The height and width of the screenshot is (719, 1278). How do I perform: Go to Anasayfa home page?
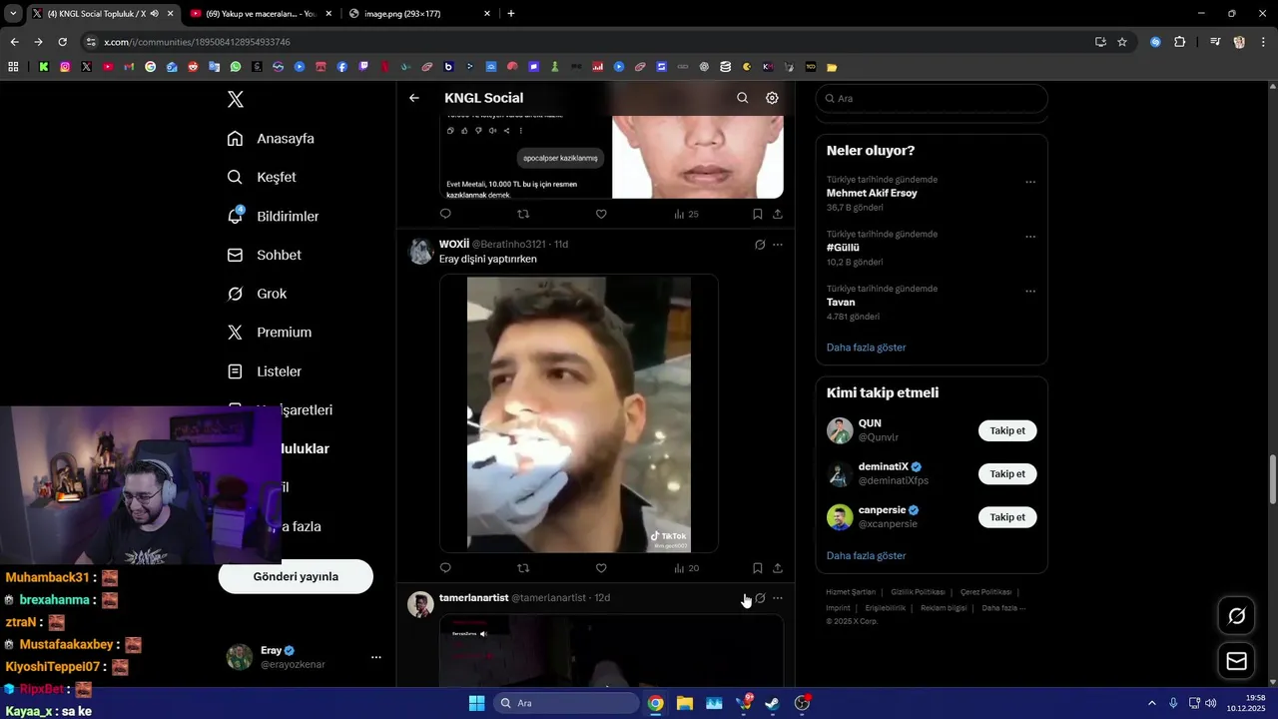(271, 139)
